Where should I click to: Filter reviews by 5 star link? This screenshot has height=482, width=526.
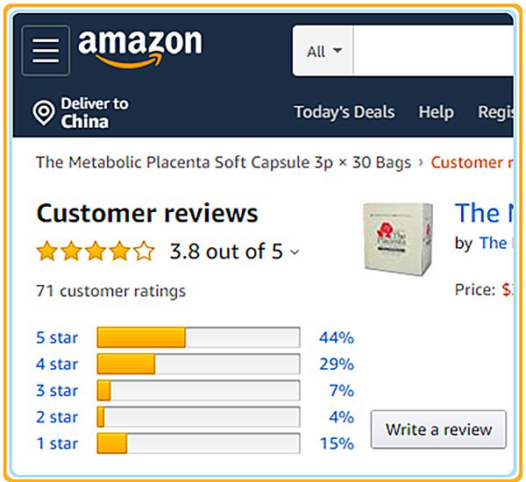[57, 337]
